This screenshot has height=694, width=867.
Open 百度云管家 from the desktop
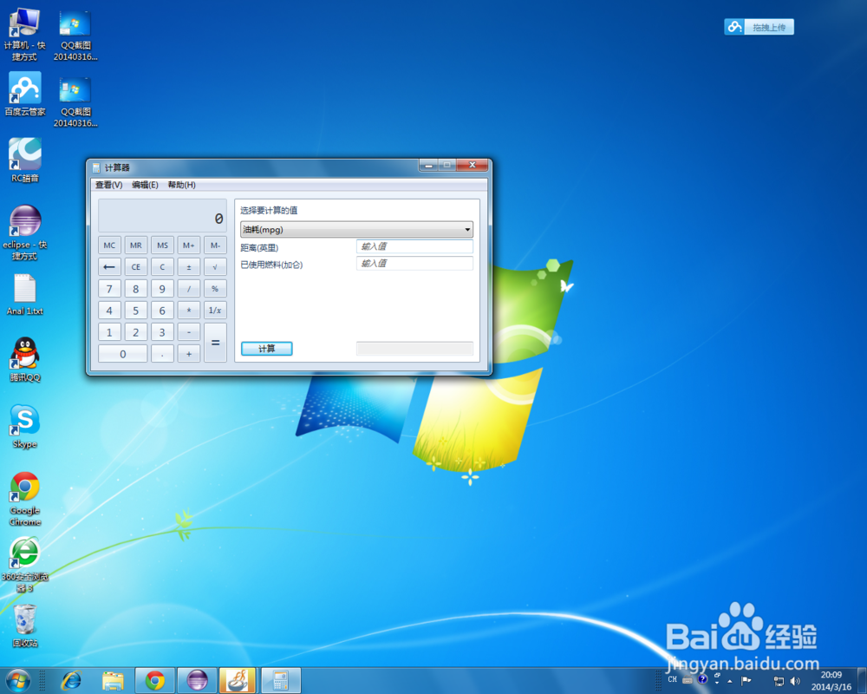coord(23,89)
